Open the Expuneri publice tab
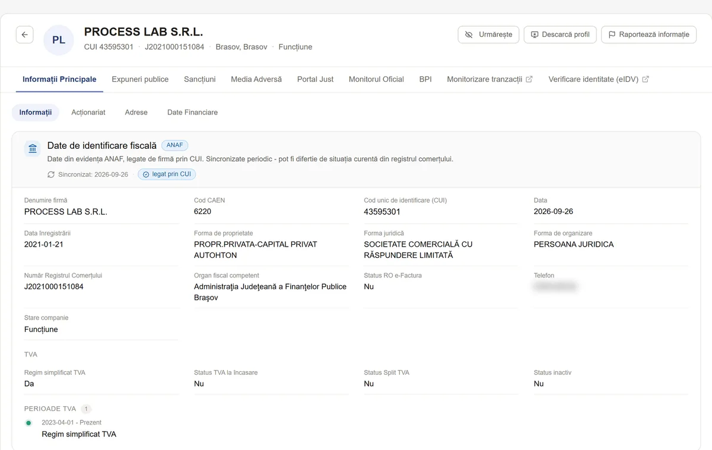Viewport: 712px width, 450px height. (x=140, y=79)
